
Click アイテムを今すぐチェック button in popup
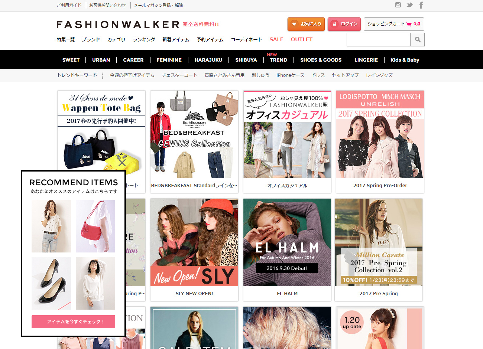(x=73, y=322)
